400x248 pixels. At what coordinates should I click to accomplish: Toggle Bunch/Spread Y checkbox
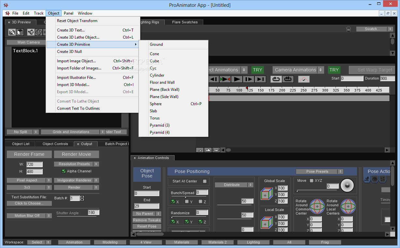187,202
